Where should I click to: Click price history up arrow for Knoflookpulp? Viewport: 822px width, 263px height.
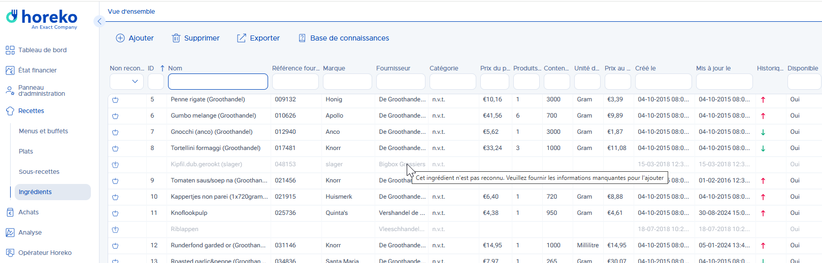[x=763, y=213]
